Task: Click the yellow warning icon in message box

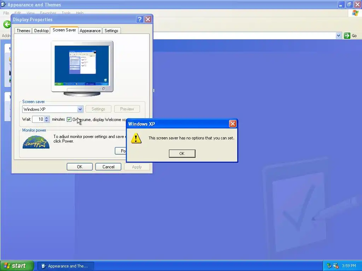Action: (136, 138)
